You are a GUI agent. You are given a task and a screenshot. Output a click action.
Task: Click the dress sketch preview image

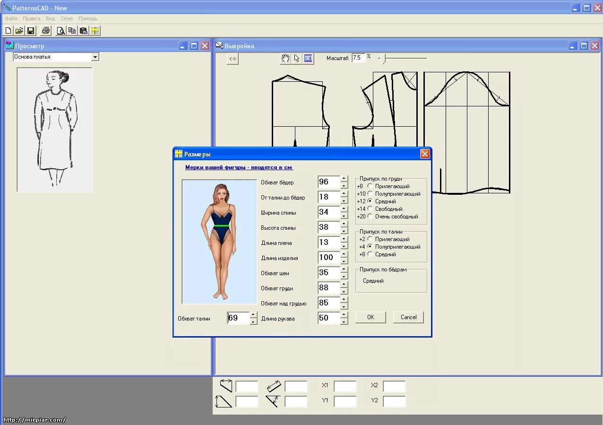pos(54,130)
